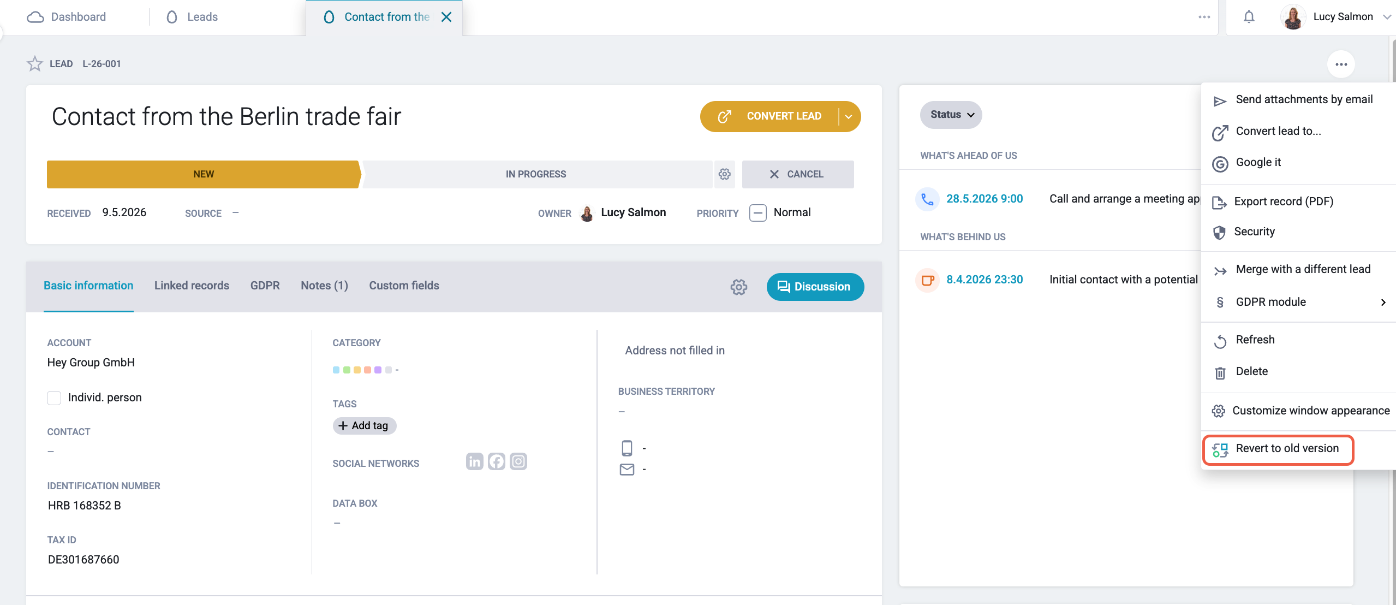Add a tag to the lead
Viewport: 1396px width, 605px height.
[x=364, y=425]
